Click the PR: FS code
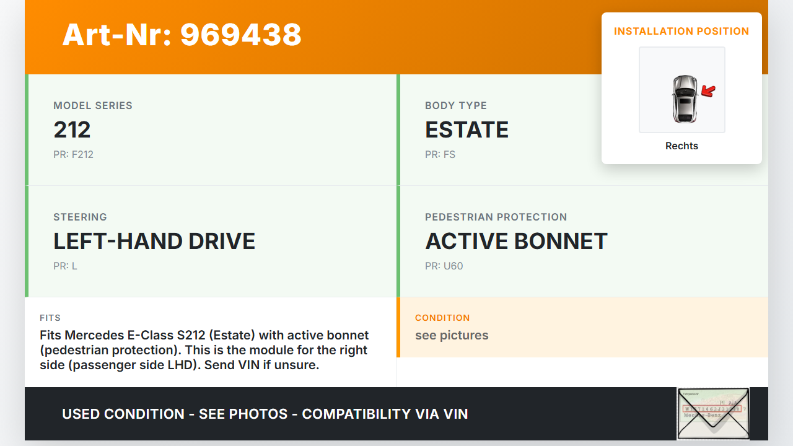 (440, 155)
